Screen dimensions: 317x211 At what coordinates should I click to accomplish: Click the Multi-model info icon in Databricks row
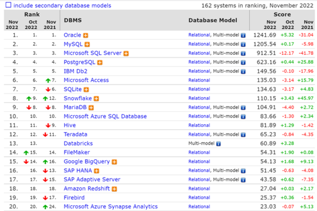click(x=218, y=143)
